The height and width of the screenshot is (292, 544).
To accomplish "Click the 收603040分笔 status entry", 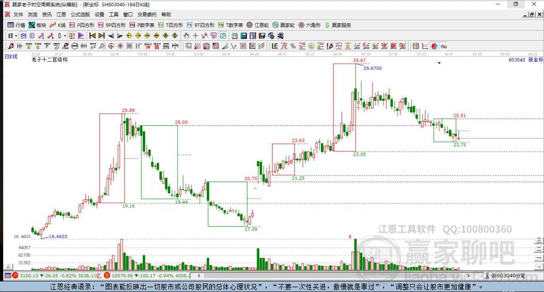I will [509, 276].
